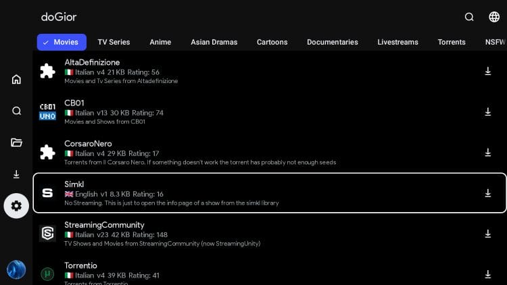
Task: Open search from the top-right magnifier icon
Action: 469,17
